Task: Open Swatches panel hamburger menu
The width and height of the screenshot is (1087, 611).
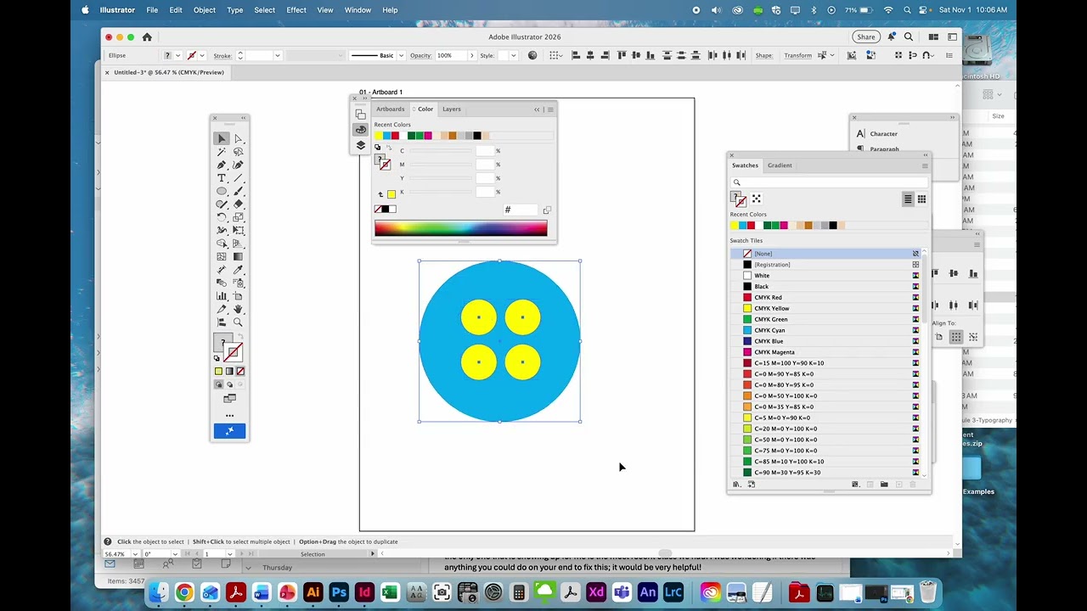Action: click(925, 165)
